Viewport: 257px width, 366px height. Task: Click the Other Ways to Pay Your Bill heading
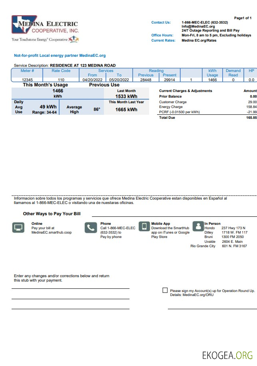point(52,214)
